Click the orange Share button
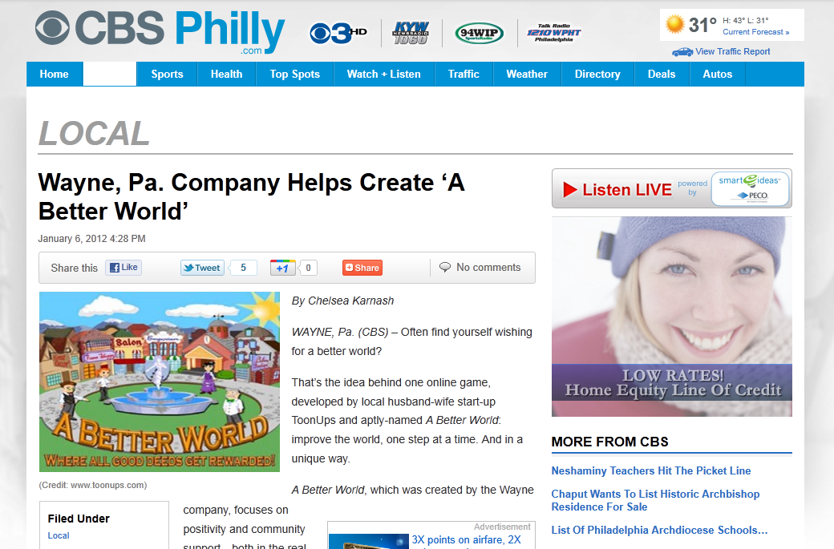This screenshot has width=834, height=549. 362,268
